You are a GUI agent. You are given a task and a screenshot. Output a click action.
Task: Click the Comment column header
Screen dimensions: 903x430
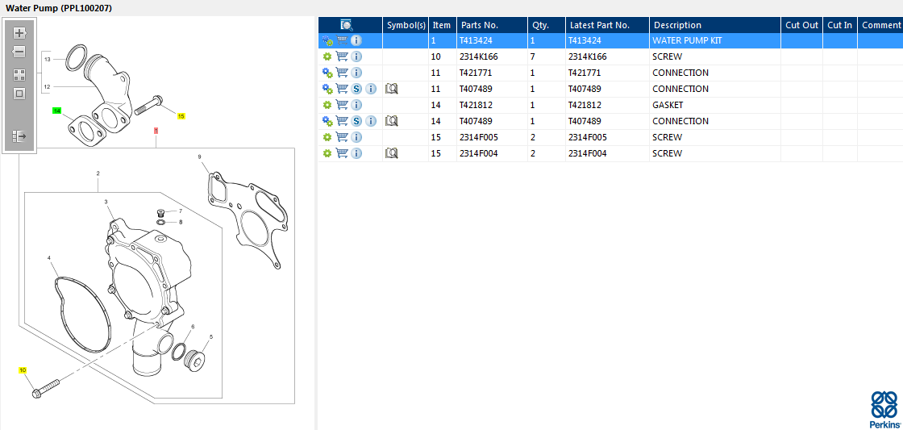click(880, 25)
